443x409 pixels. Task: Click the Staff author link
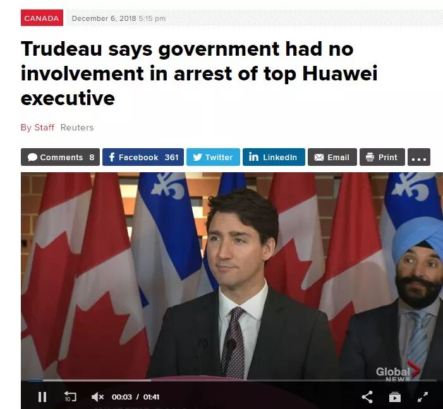click(x=44, y=127)
